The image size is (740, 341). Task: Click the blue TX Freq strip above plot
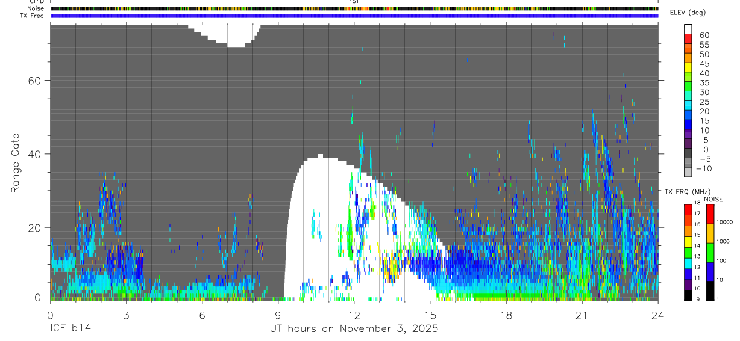coord(354,16)
